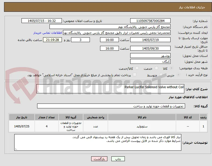Click the ردیف column header
The image size is (212, 166).
tap(203, 117)
